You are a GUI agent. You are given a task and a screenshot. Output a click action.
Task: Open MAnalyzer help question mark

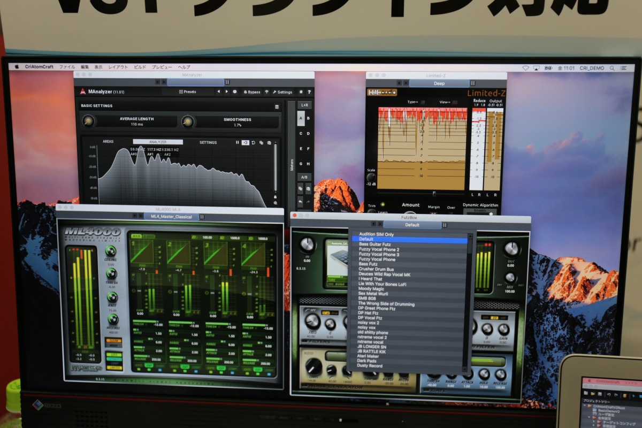309,92
